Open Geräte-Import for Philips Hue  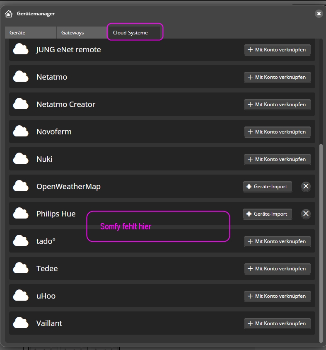point(268,214)
